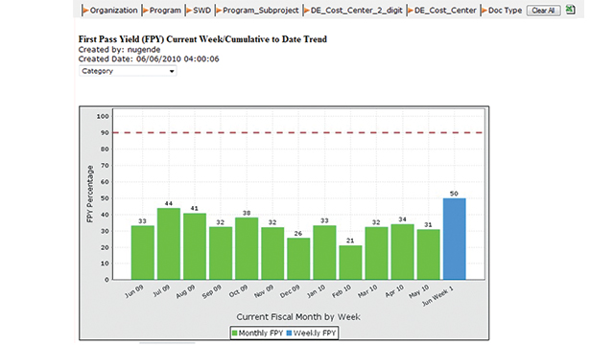This screenshot has height=345, width=614.
Task: Click the Oct 09 bar labeled 38
Action: pos(247,249)
